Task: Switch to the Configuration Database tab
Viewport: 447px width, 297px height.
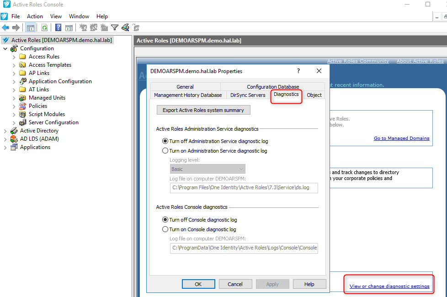Action: 273,87
